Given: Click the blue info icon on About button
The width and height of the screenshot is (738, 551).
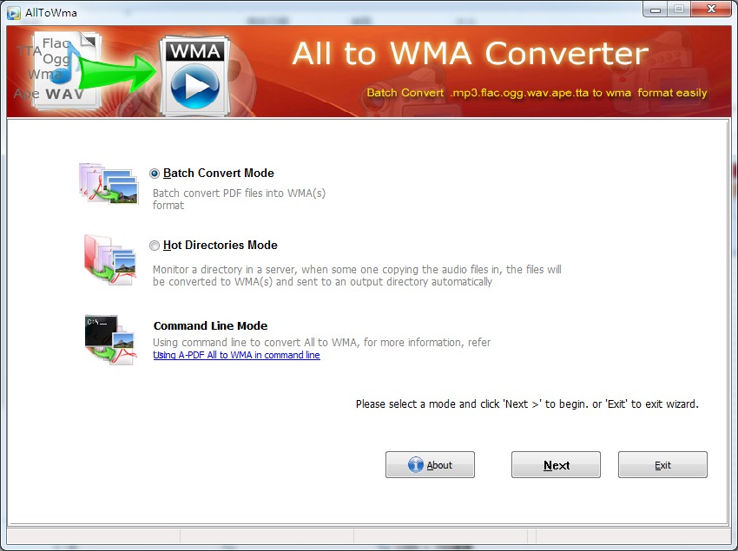Looking at the screenshot, I should point(416,465).
